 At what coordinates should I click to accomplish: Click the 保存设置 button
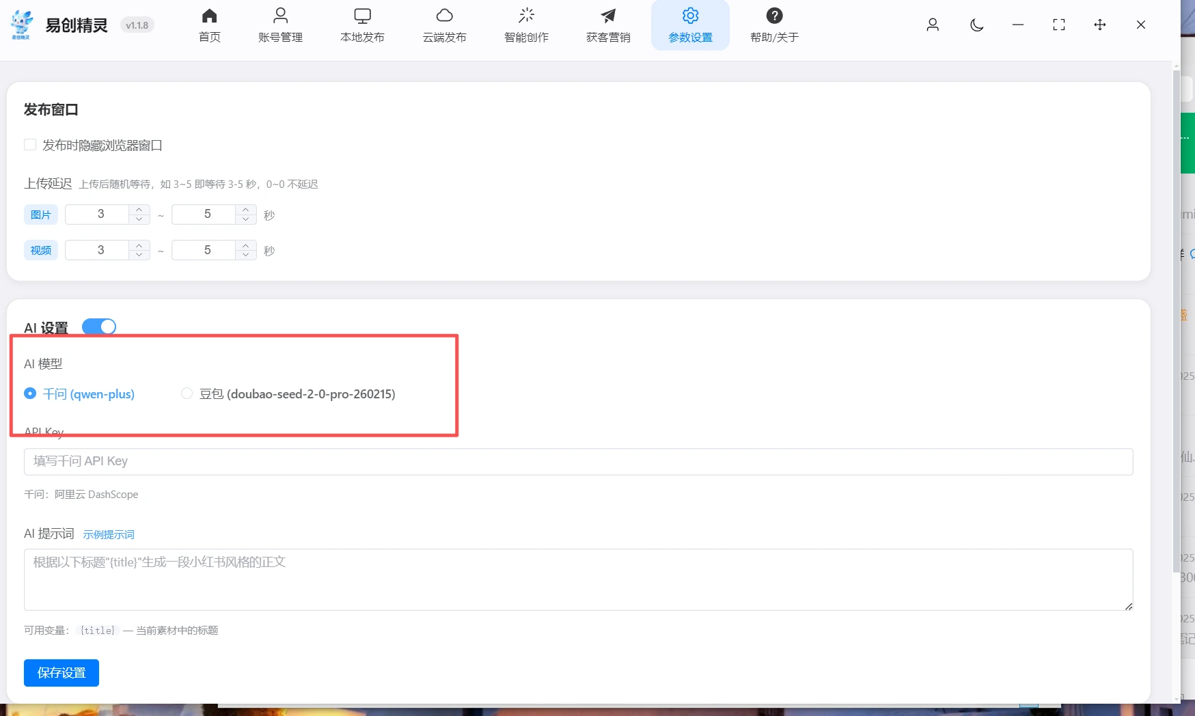point(61,673)
